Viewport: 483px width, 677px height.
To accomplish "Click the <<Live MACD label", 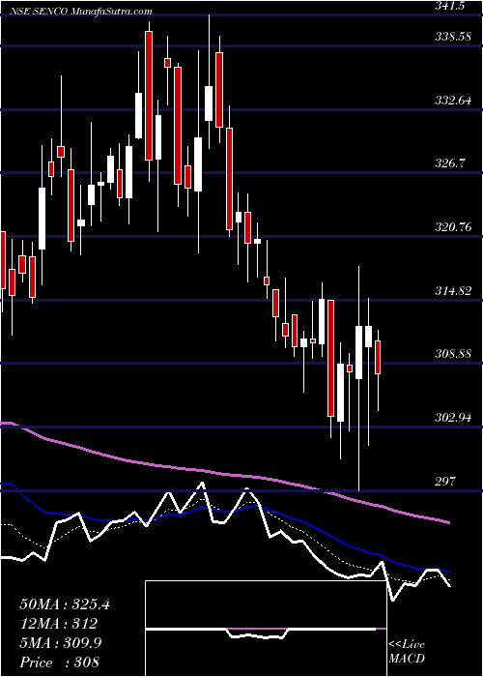I will tap(407, 652).
